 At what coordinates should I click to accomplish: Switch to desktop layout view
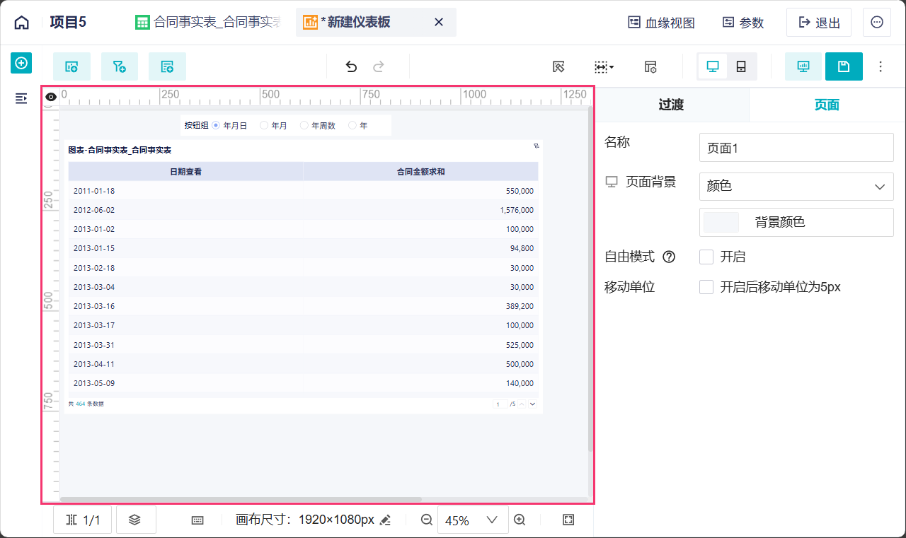(x=713, y=66)
